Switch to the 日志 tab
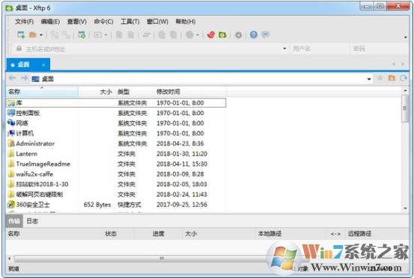Screen dimensions: 414x278 pos(32,221)
